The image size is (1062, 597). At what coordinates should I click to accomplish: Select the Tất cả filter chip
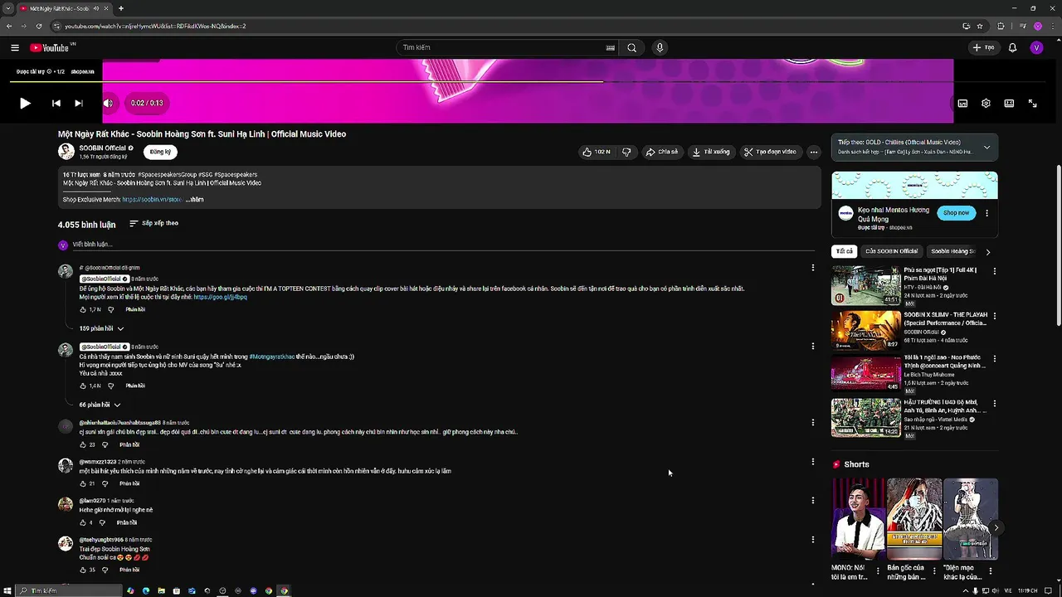(x=844, y=251)
